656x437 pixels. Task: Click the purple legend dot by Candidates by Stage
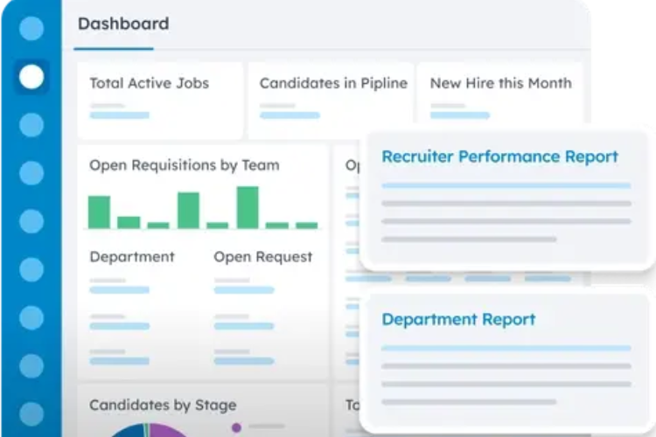click(236, 427)
